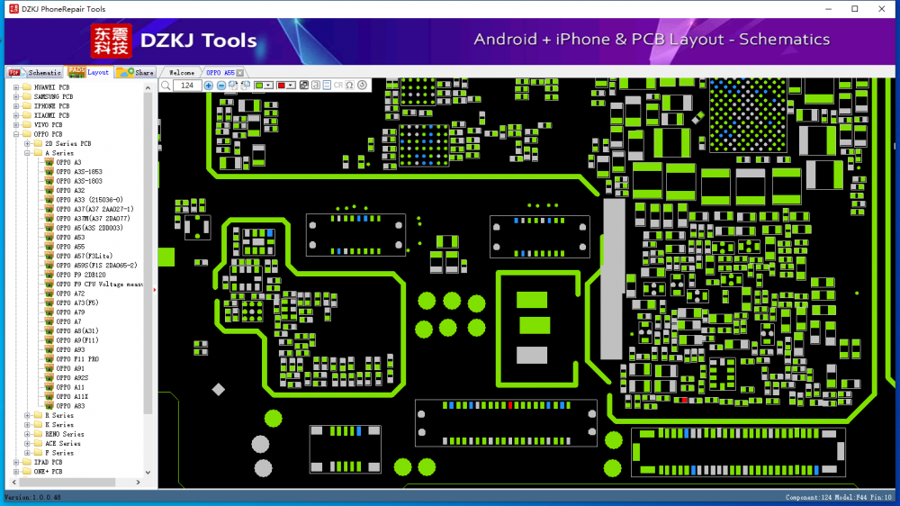Click the magnifier search icon in toolbar
The width and height of the screenshot is (900, 506).
(x=166, y=86)
